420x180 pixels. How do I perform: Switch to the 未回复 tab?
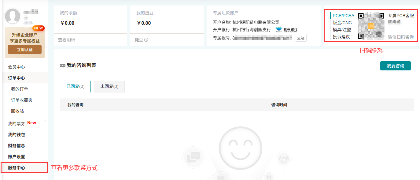tap(109, 87)
